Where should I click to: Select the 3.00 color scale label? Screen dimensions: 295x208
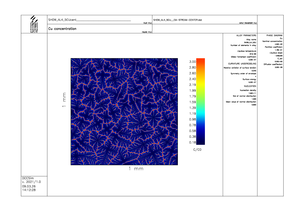pyautogui.click(x=193, y=62)
